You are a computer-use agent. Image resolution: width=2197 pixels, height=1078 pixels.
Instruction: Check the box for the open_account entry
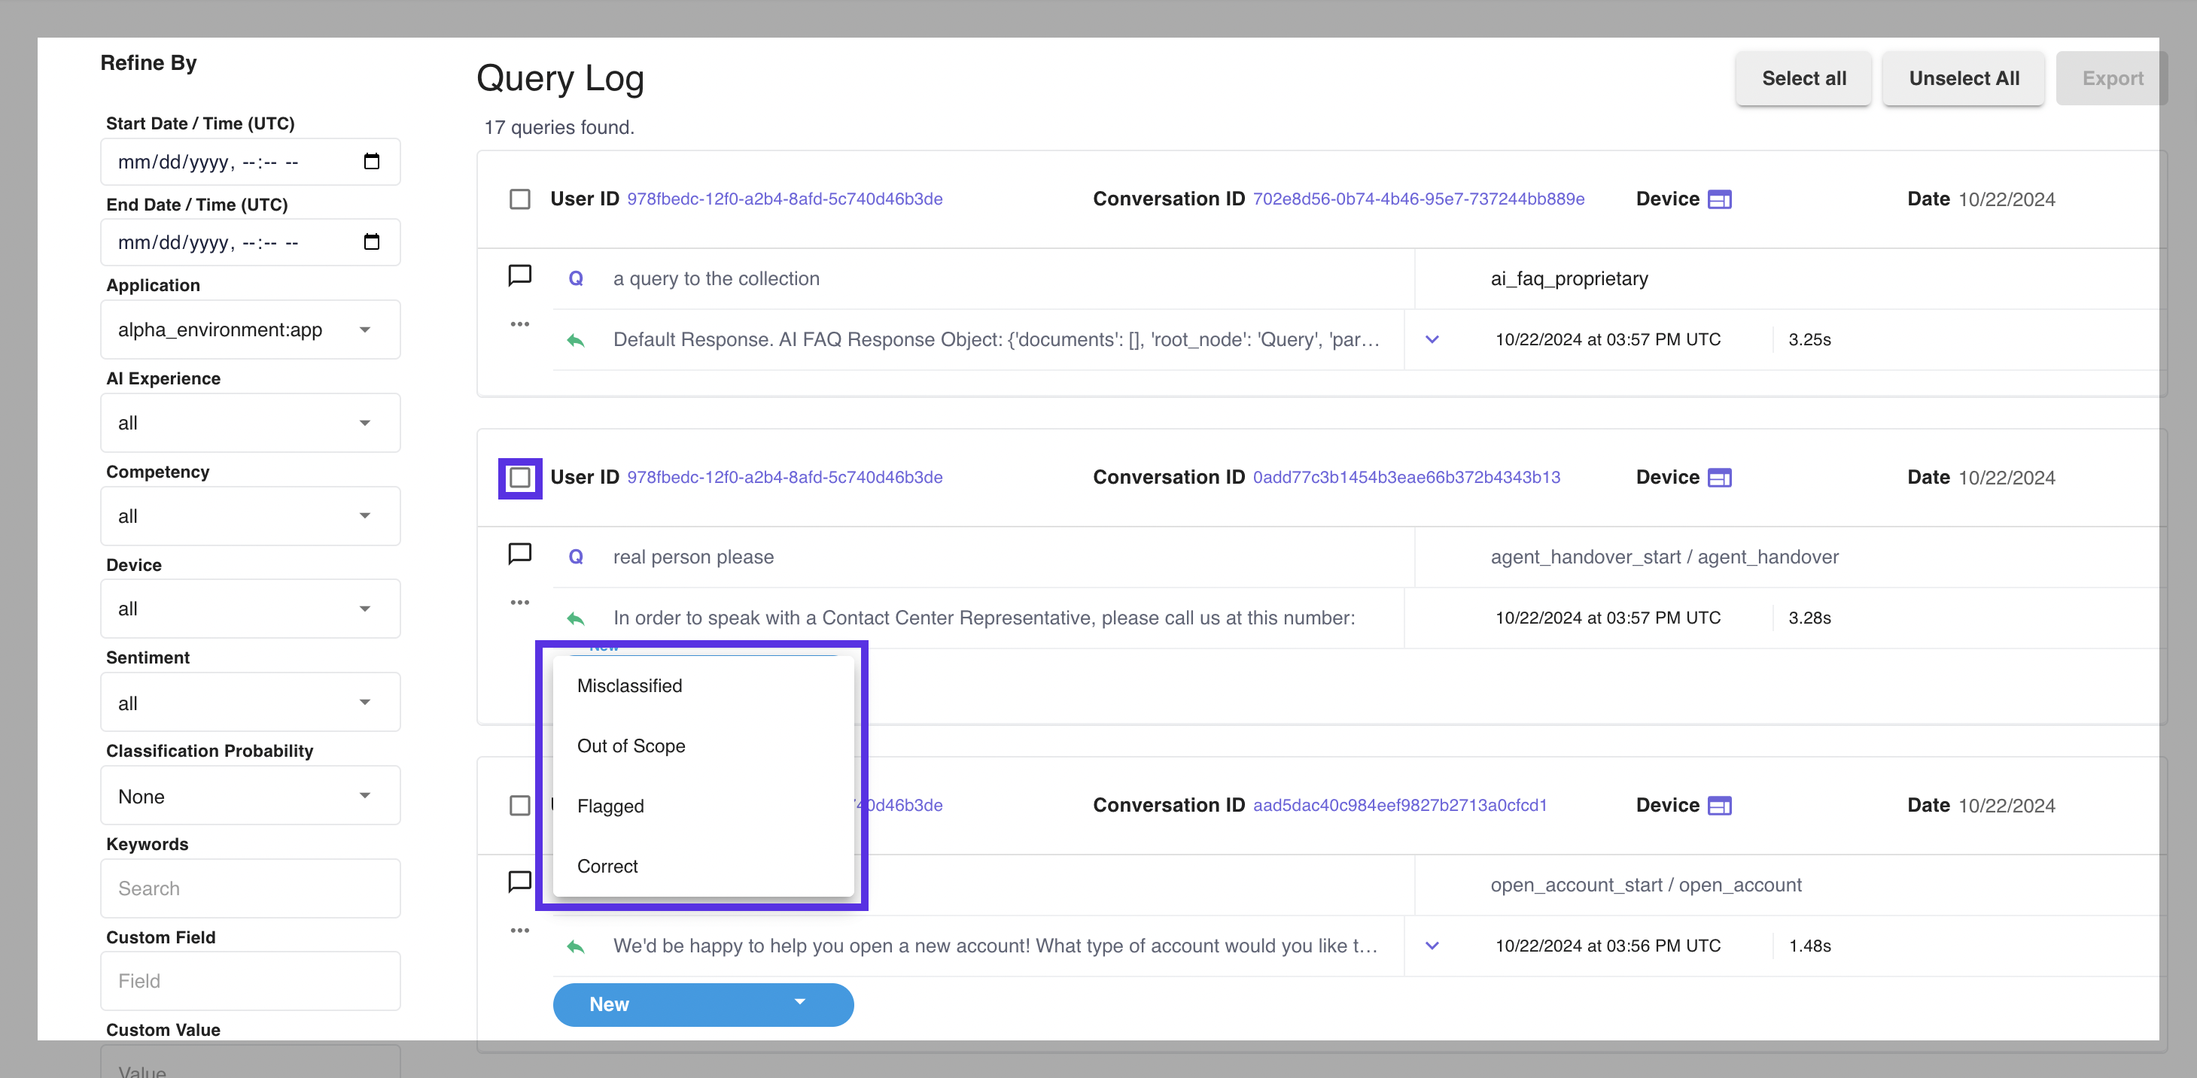[519, 806]
